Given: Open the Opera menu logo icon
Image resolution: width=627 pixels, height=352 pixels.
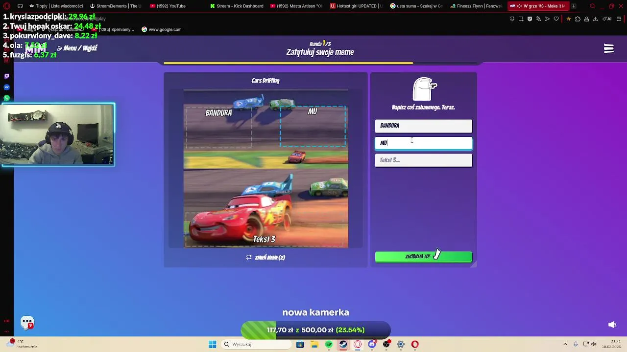Looking at the screenshot, I should pyautogui.click(x=7, y=6).
